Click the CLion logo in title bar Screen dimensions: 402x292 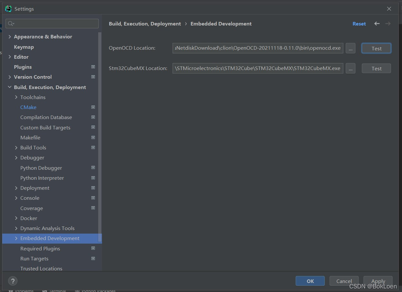8,9
